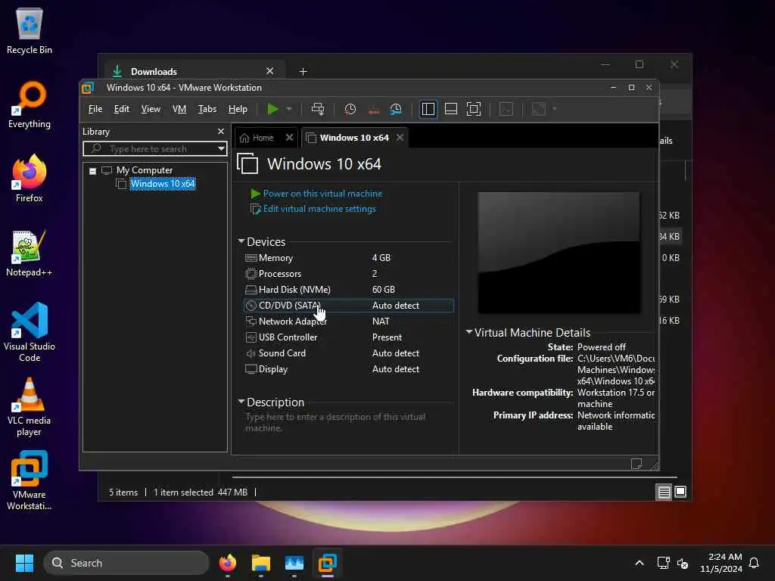Click the stretch guest toolbar icon
This screenshot has height=581, width=775.
pyautogui.click(x=539, y=109)
